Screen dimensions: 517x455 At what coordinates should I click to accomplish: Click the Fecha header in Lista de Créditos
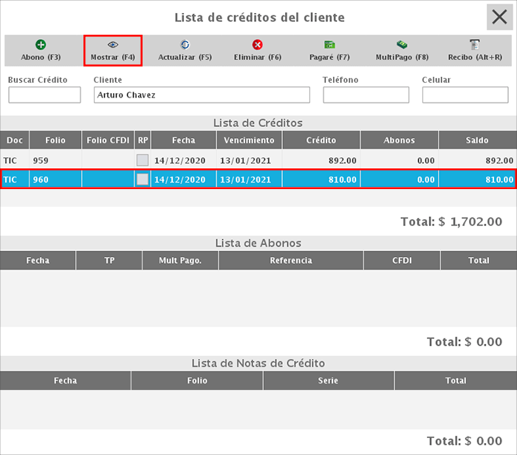pos(184,140)
